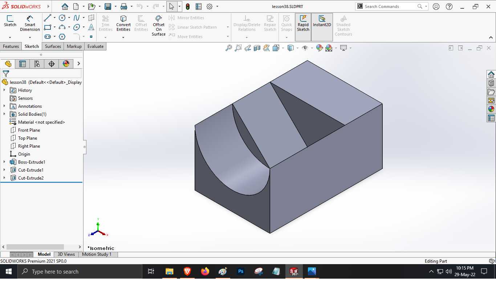Click Offset On Surface tool
The image size is (496, 283).
pos(159,25)
